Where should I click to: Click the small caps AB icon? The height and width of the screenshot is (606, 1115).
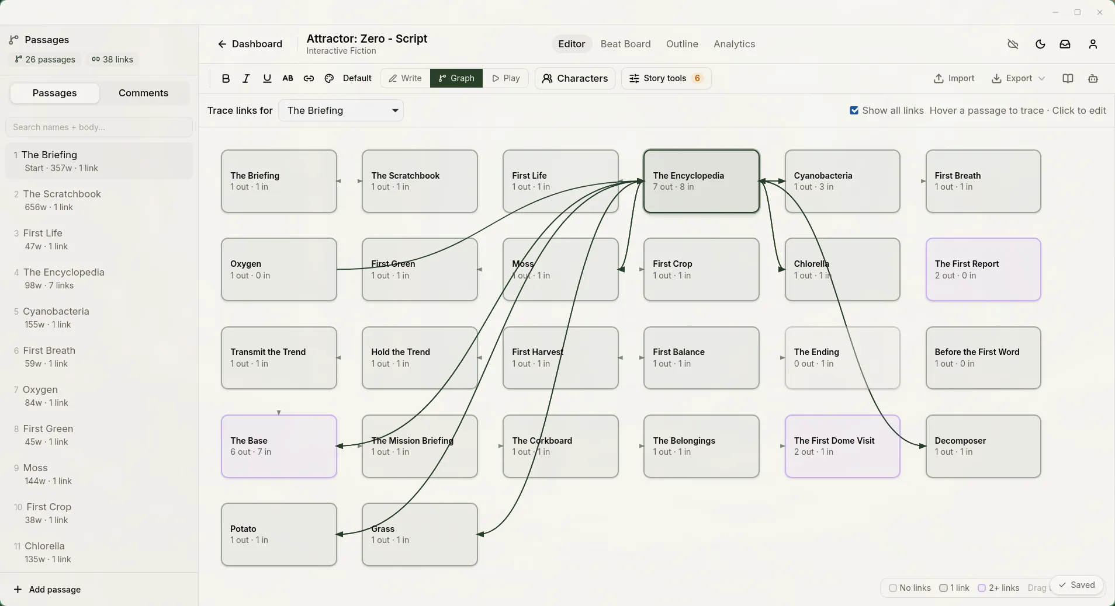point(288,78)
